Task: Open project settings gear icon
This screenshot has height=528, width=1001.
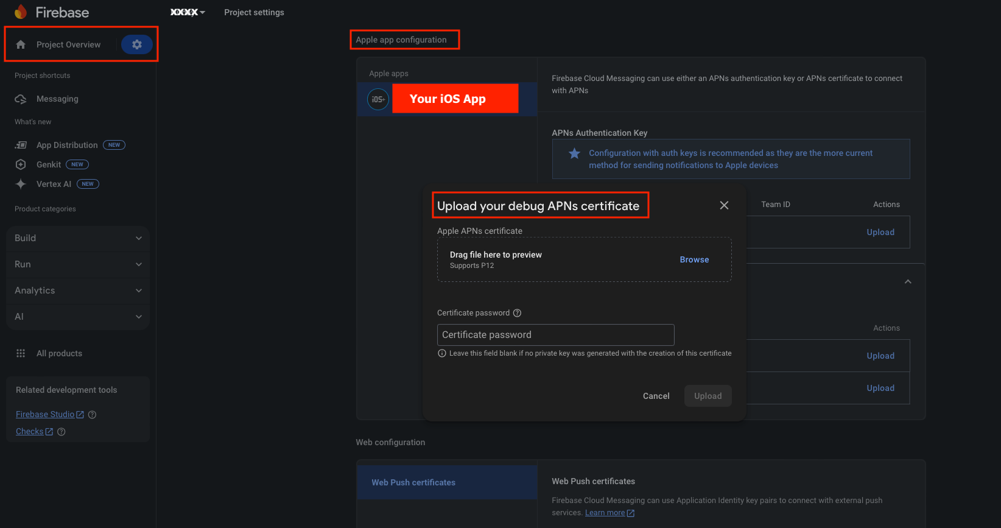Action: tap(137, 44)
